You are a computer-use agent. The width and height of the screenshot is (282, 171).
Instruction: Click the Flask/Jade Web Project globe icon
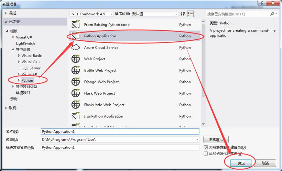76,104
